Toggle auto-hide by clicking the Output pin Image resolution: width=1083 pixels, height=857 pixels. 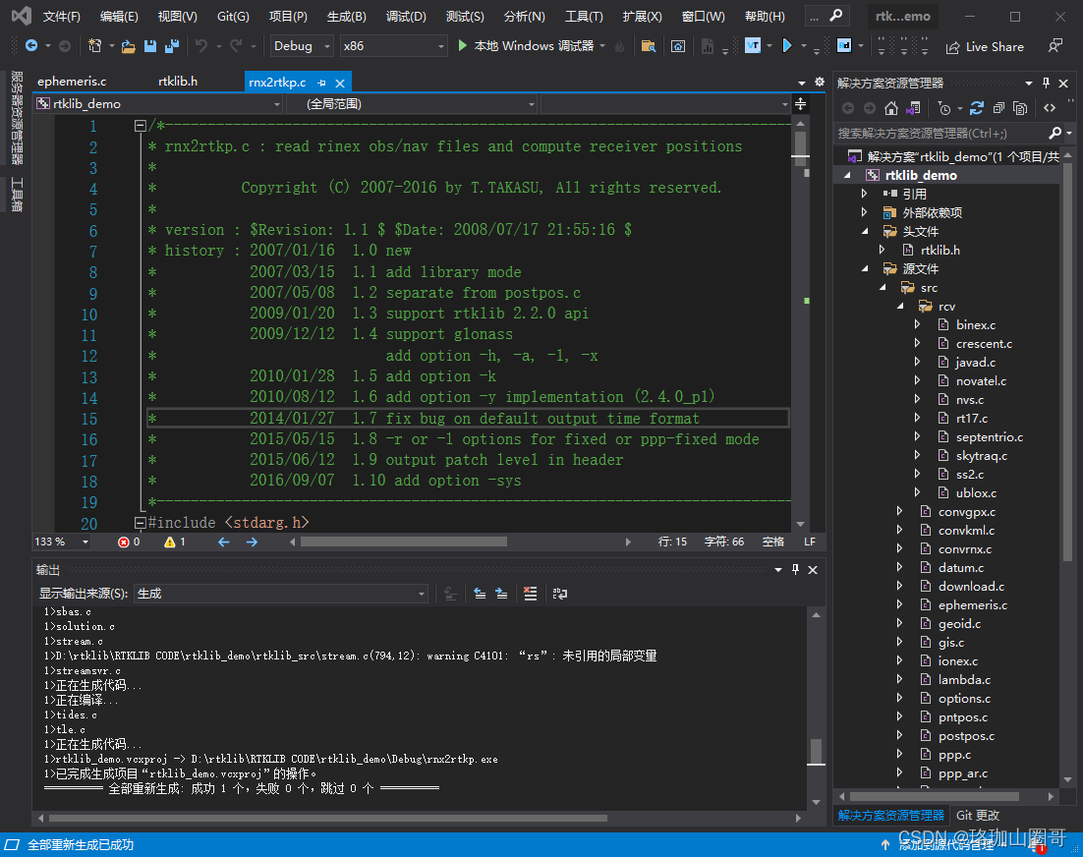click(797, 569)
